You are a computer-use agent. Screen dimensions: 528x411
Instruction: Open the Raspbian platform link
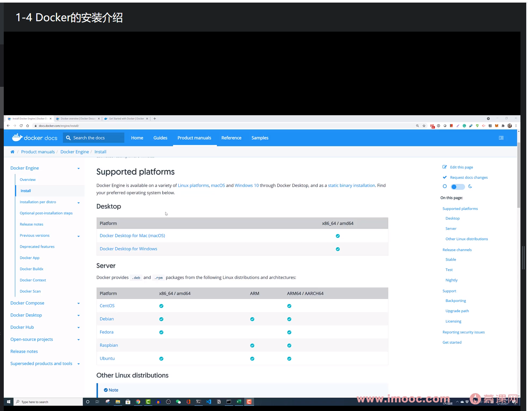(x=109, y=345)
